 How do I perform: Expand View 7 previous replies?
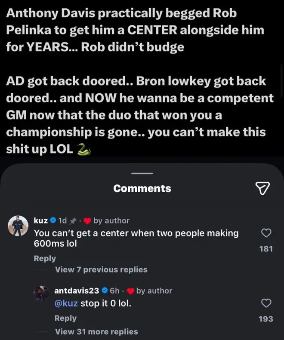coord(101,270)
